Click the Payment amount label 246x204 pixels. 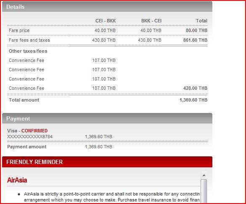[x=26, y=147]
